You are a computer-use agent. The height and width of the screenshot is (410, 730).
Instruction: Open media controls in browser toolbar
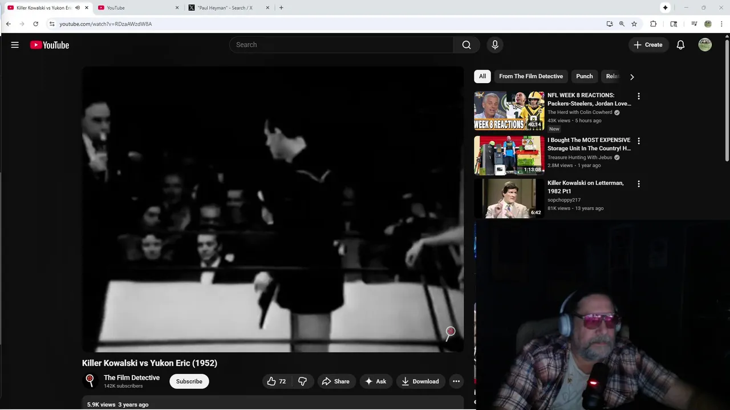[694, 24]
